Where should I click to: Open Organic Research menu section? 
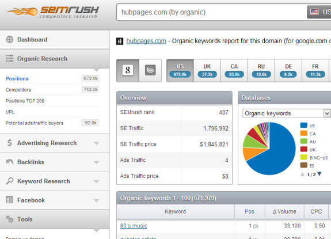(x=55, y=59)
